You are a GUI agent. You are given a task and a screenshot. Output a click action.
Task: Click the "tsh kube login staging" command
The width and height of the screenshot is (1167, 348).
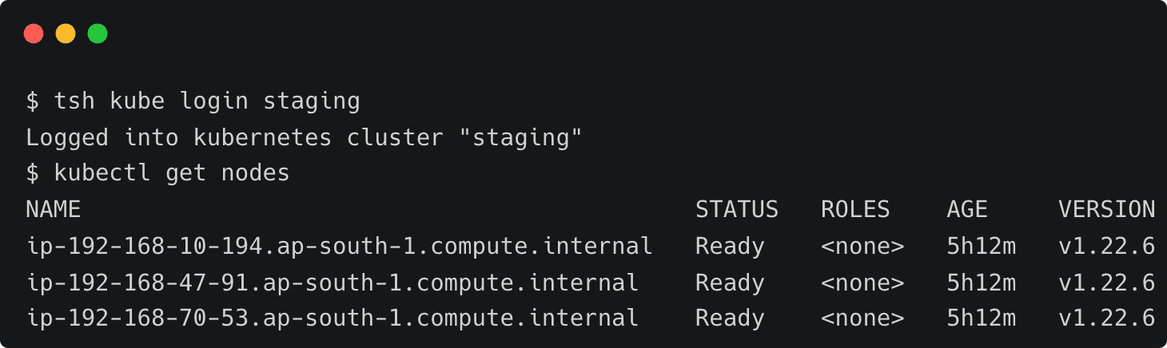click(x=206, y=101)
